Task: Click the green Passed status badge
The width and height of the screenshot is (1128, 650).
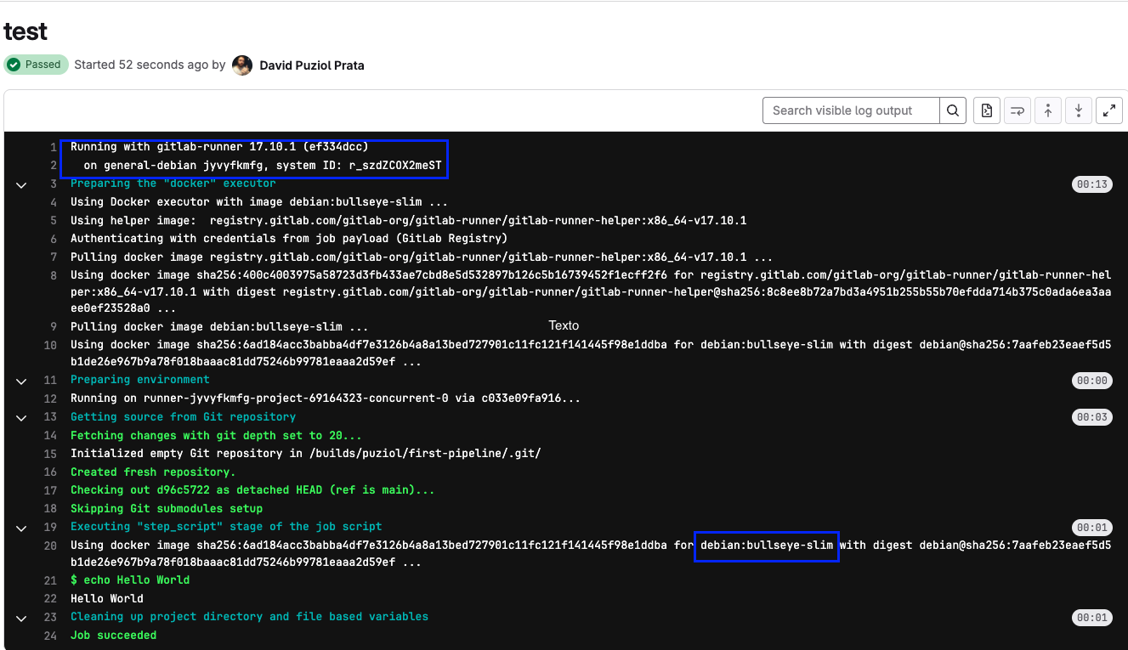Action: pos(36,65)
